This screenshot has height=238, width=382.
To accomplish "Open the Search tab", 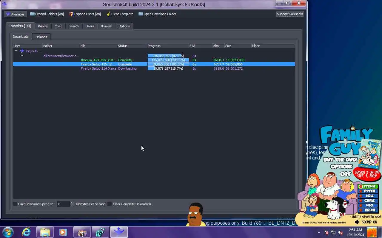I will [x=73, y=26].
